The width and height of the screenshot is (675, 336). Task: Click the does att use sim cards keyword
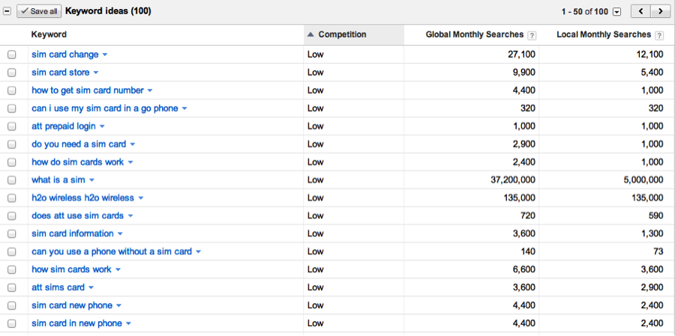[77, 216]
